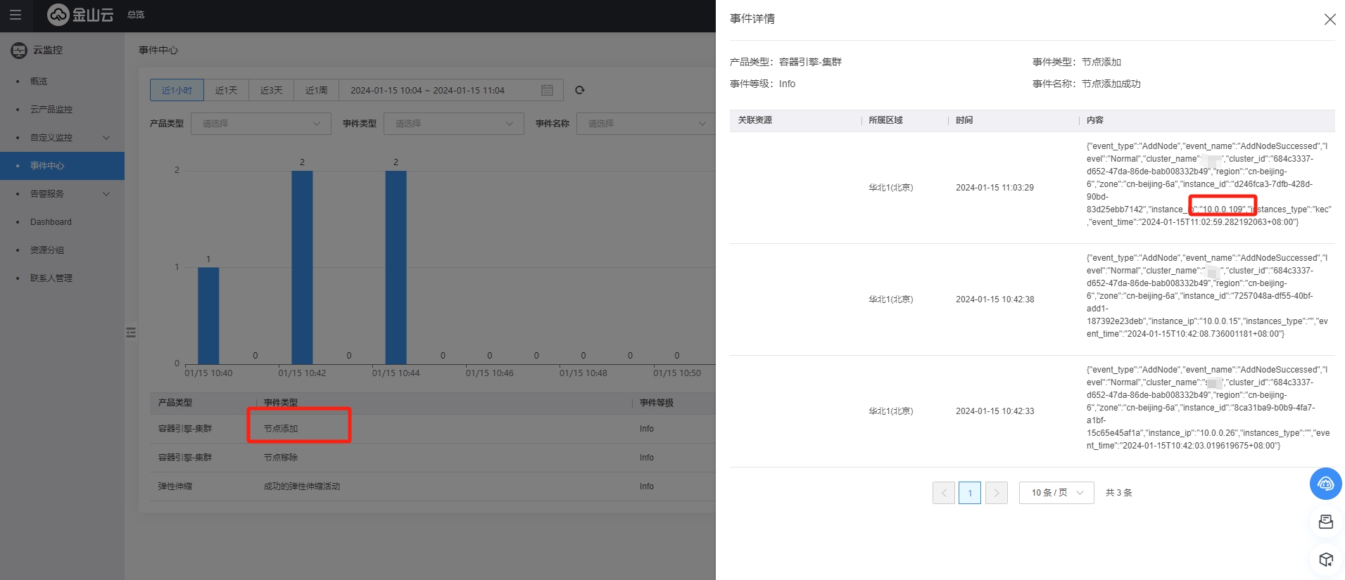Viewport: 1345px width, 580px height.
Task: Click the Kingsoft Cloud logo
Action: click(x=80, y=15)
